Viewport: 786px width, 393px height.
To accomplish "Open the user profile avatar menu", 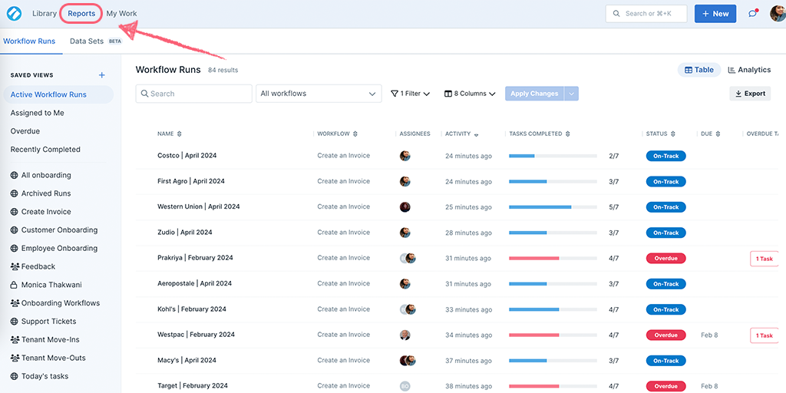I will (x=778, y=14).
